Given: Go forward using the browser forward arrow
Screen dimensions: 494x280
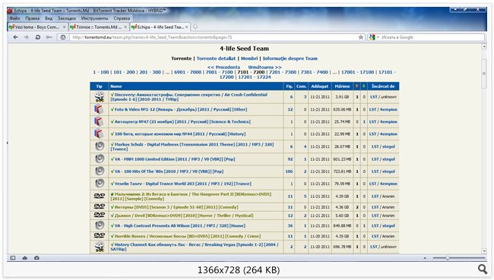Looking at the screenshot, I should (x=27, y=37).
